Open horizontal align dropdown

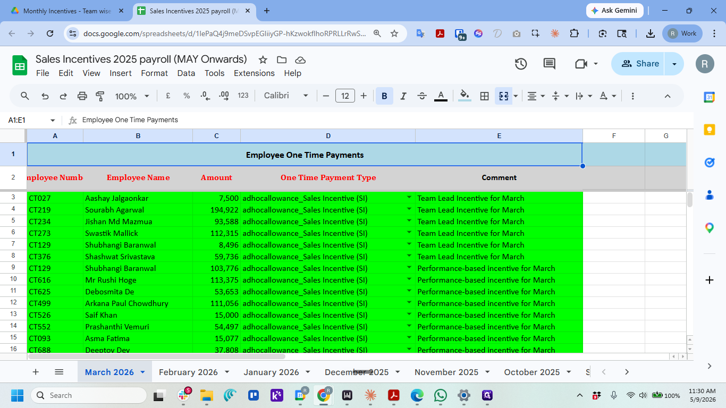536,96
